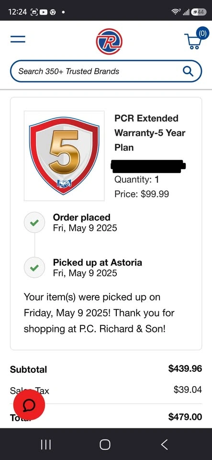This screenshot has width=212, height=460.
Task: Tap the Android home button
Action: [x=105, y=445]
